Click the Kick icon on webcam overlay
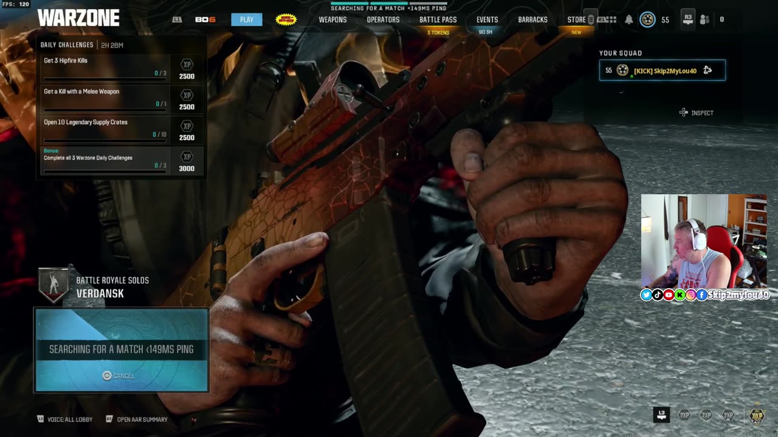 [x=680, y=295]
